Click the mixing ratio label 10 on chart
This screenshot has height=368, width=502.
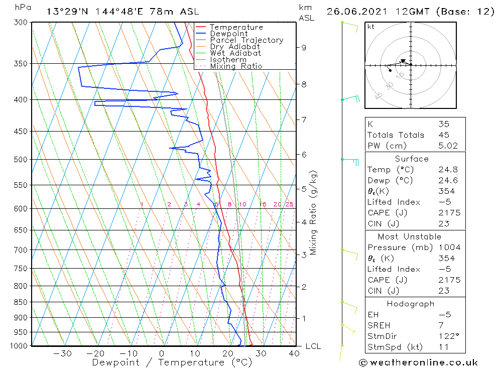pyautogui.click(x=242, y=204)
